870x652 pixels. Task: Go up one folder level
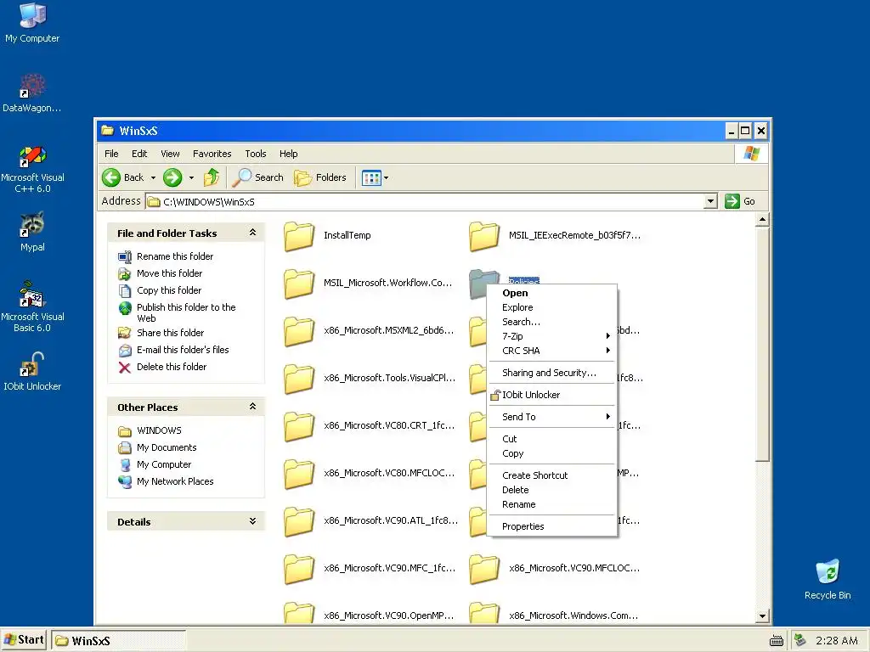(x=212, y=177)
